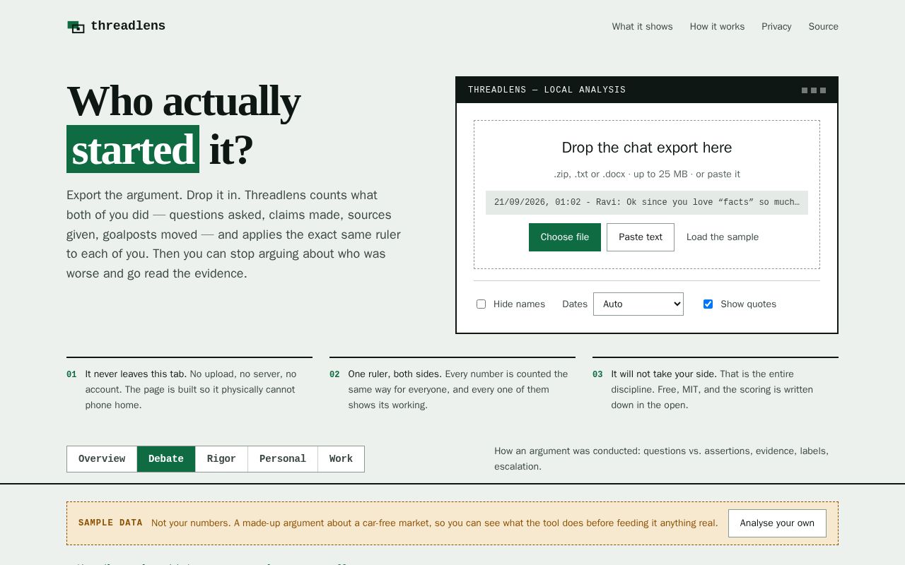Click the 'It will not take your side.' text
The height and width of the screenshot is (565, 905).
pos(664,374)
